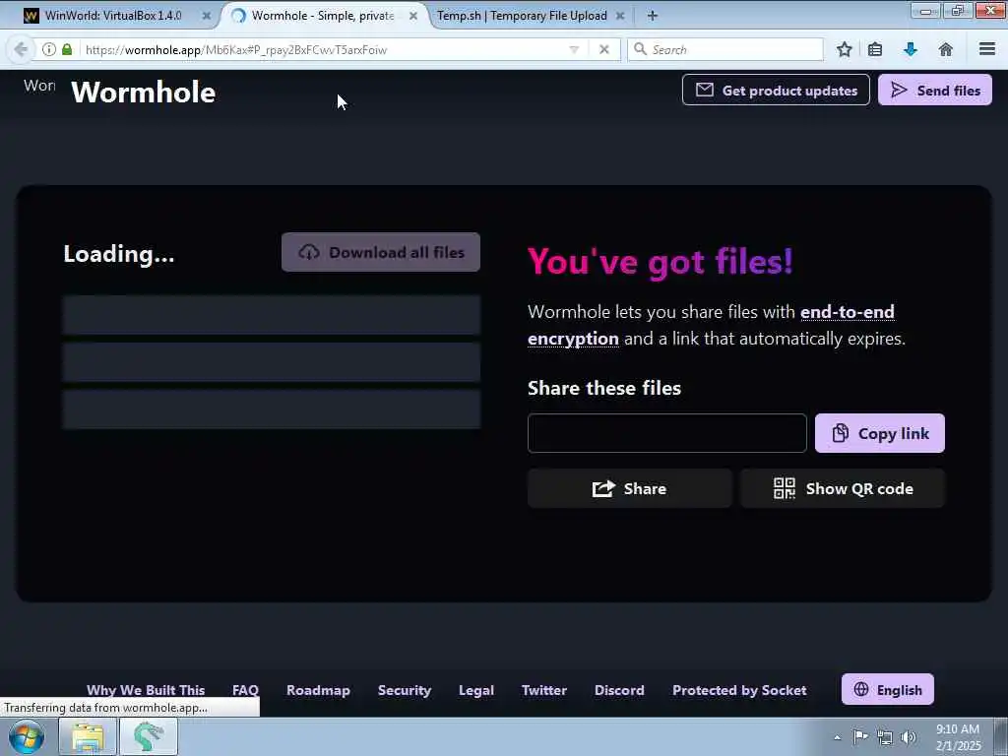Open the Firefox hamburger menu
The height and width of the screenshot is (756, 1008).
point(987,49)
